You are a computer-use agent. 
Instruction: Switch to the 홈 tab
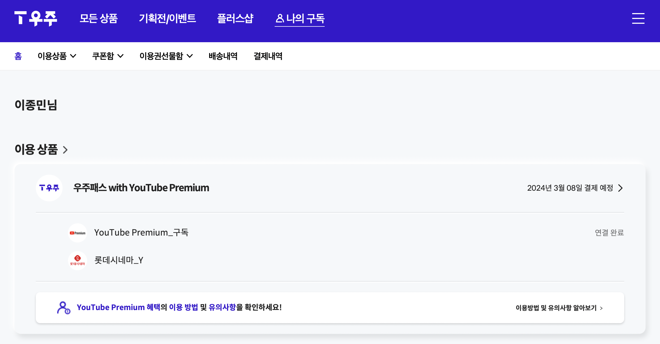coord(18,56)
